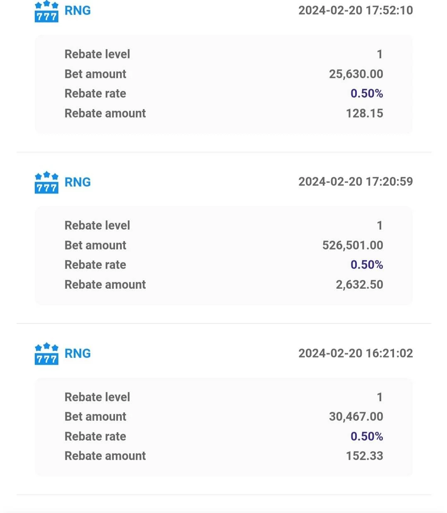Tap the 777 slot icon of the 17:52:10 record
This screenshot has width=447, height=513.
coord(46,11)
